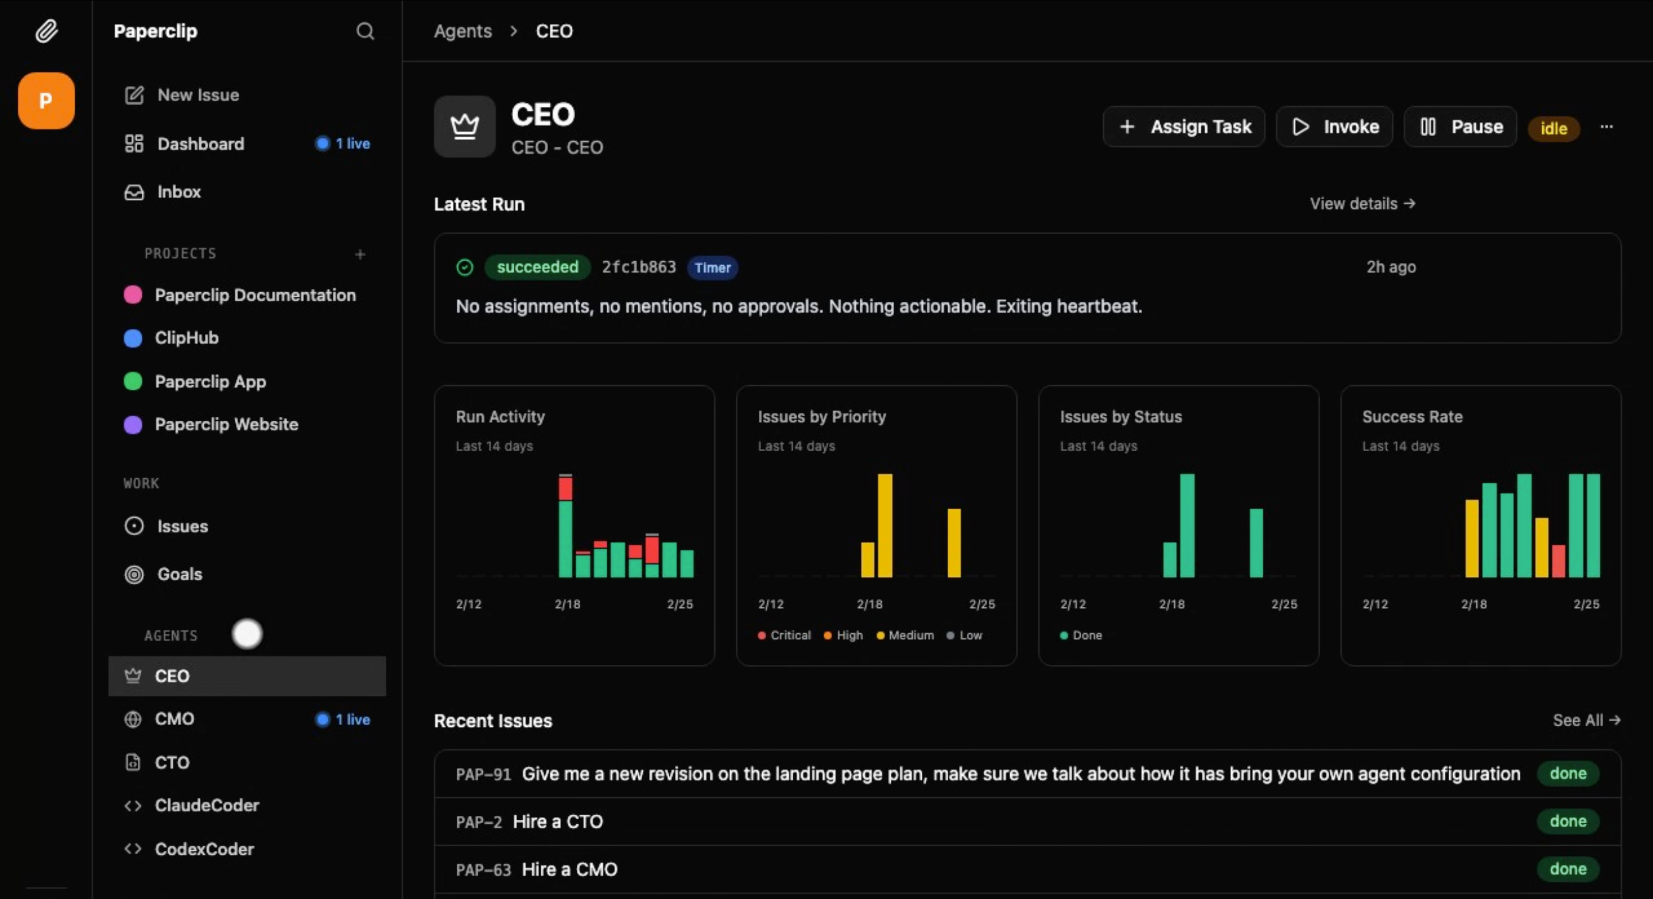This screenshot has width=1653, height=899.
Task: Click the orange P workspace avatar
Action: [46, 100]
